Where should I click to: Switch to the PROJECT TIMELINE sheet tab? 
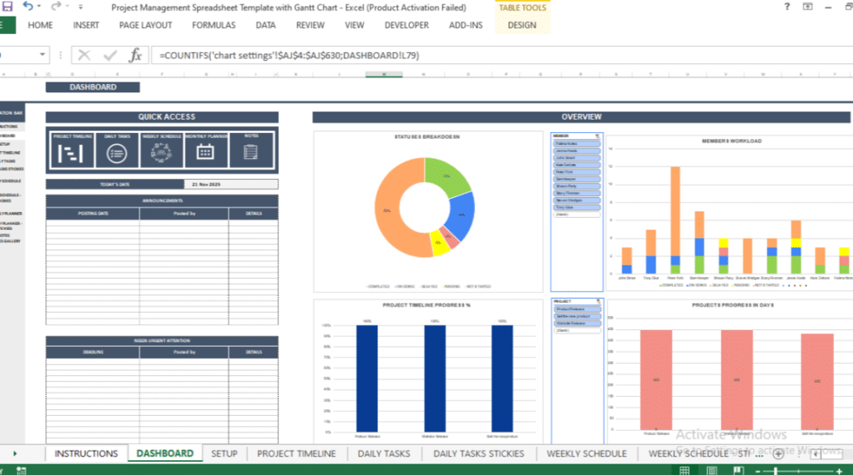tap(296, 453)
